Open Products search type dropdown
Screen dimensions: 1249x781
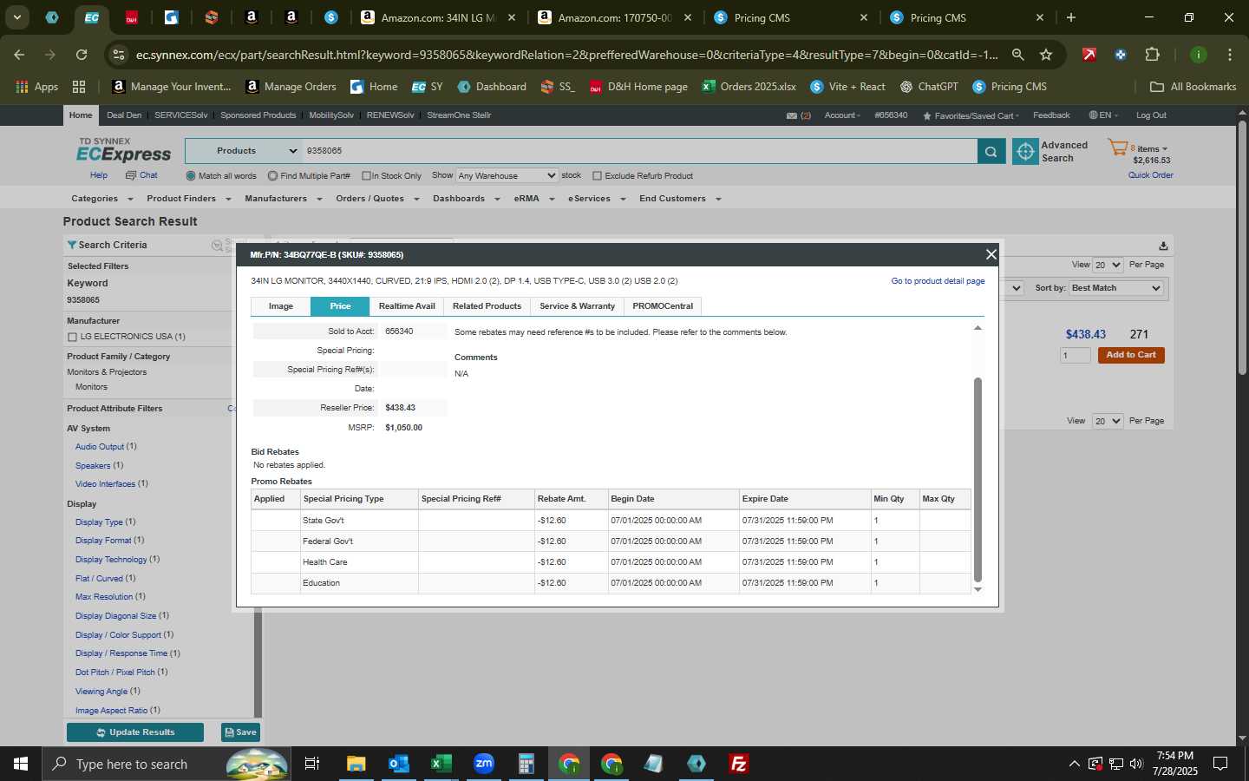tap(243, 151)
